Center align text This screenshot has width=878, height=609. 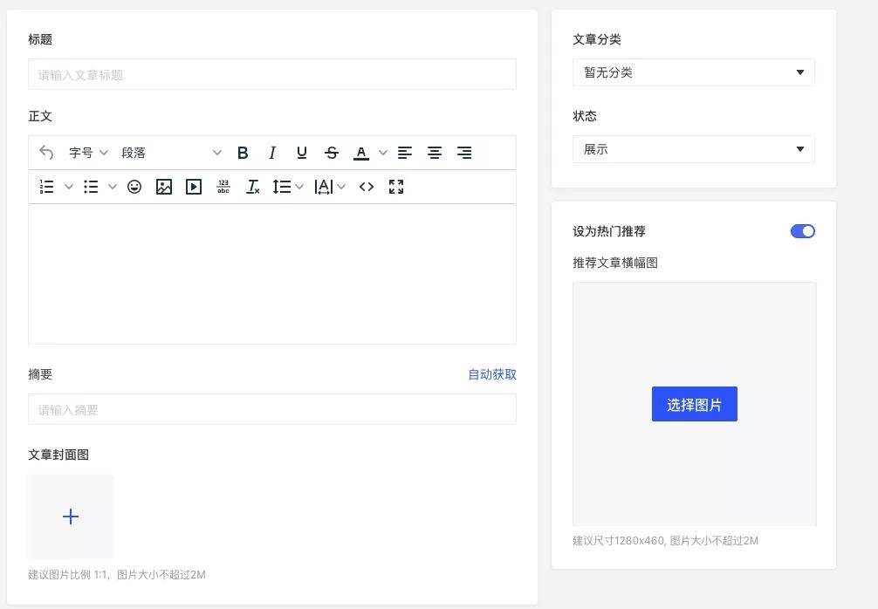pyautogui.click(x=435, y=153)
